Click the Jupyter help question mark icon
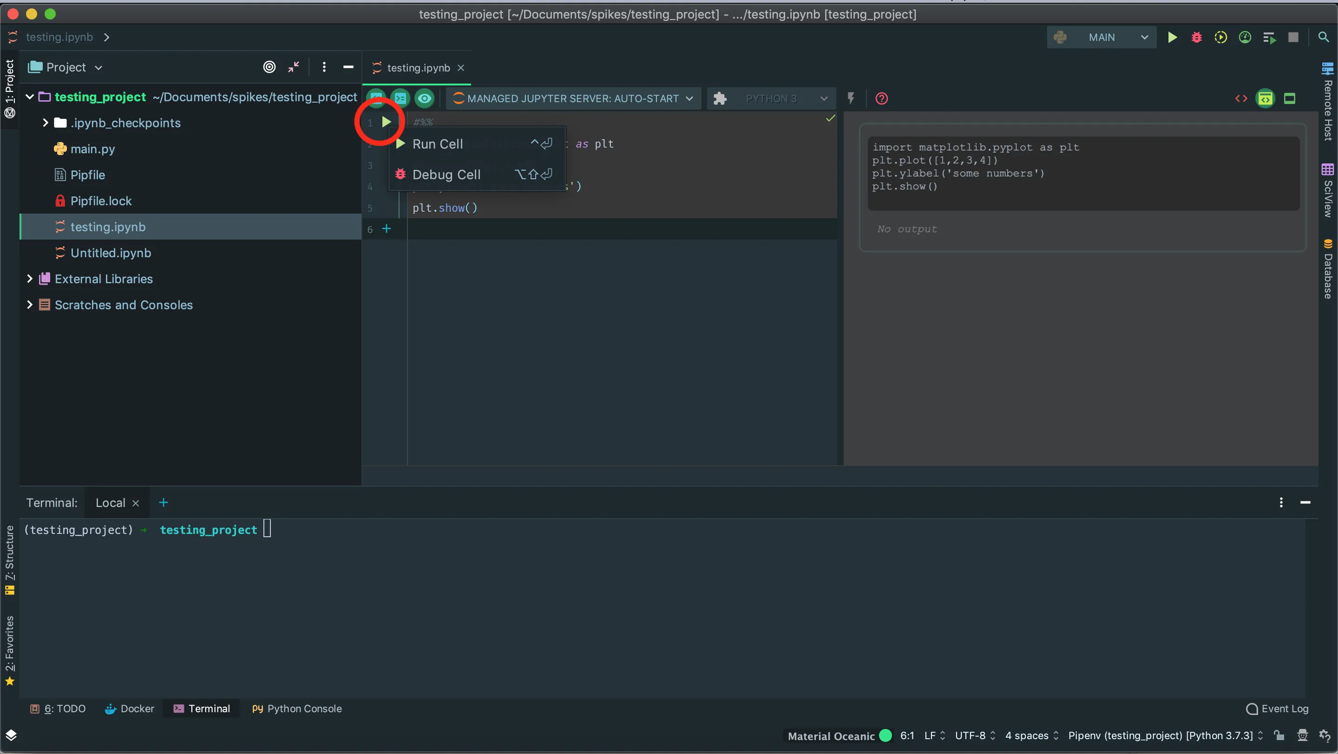1338x754 pixels. 881,98
